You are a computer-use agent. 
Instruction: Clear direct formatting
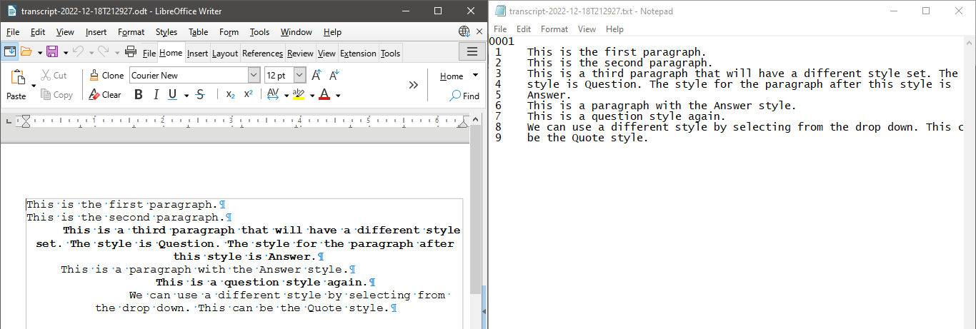(105, 95)
